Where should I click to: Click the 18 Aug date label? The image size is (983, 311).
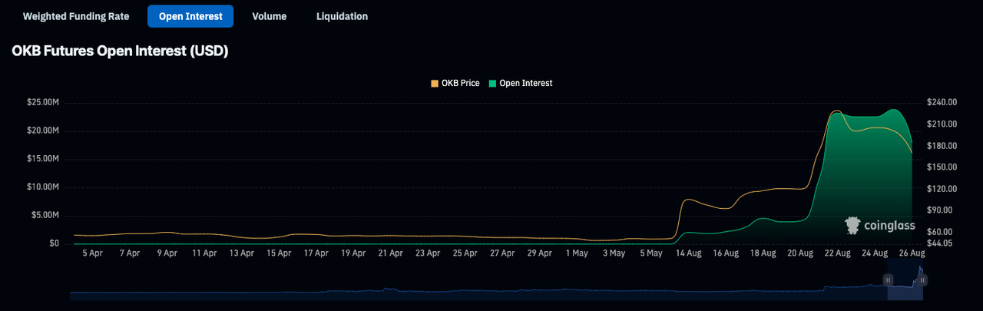tap(763, 253)
